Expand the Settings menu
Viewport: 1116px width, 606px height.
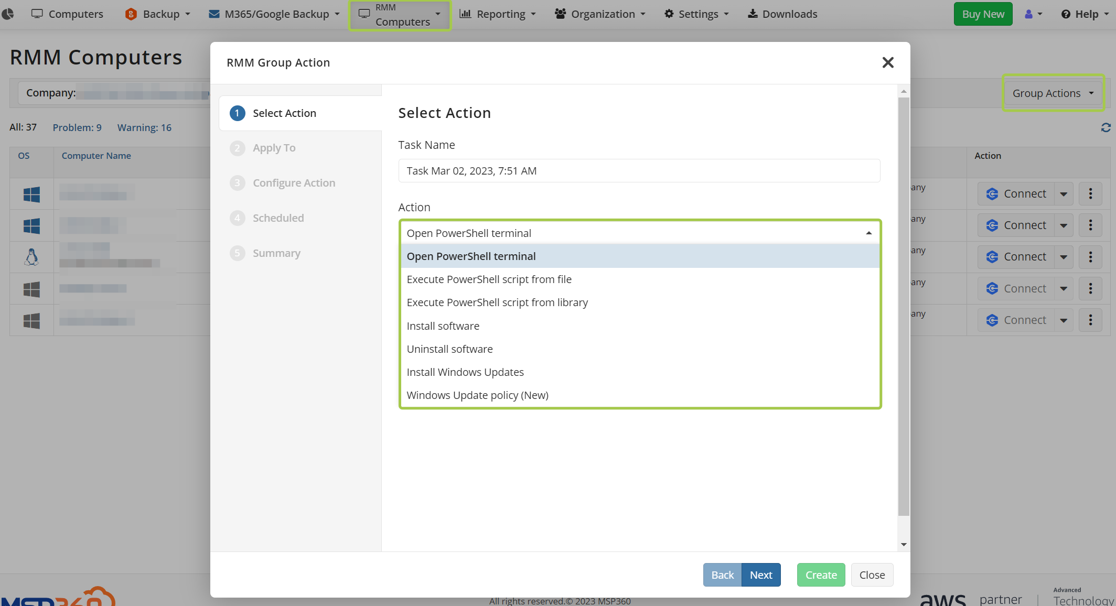coord(696,14)
